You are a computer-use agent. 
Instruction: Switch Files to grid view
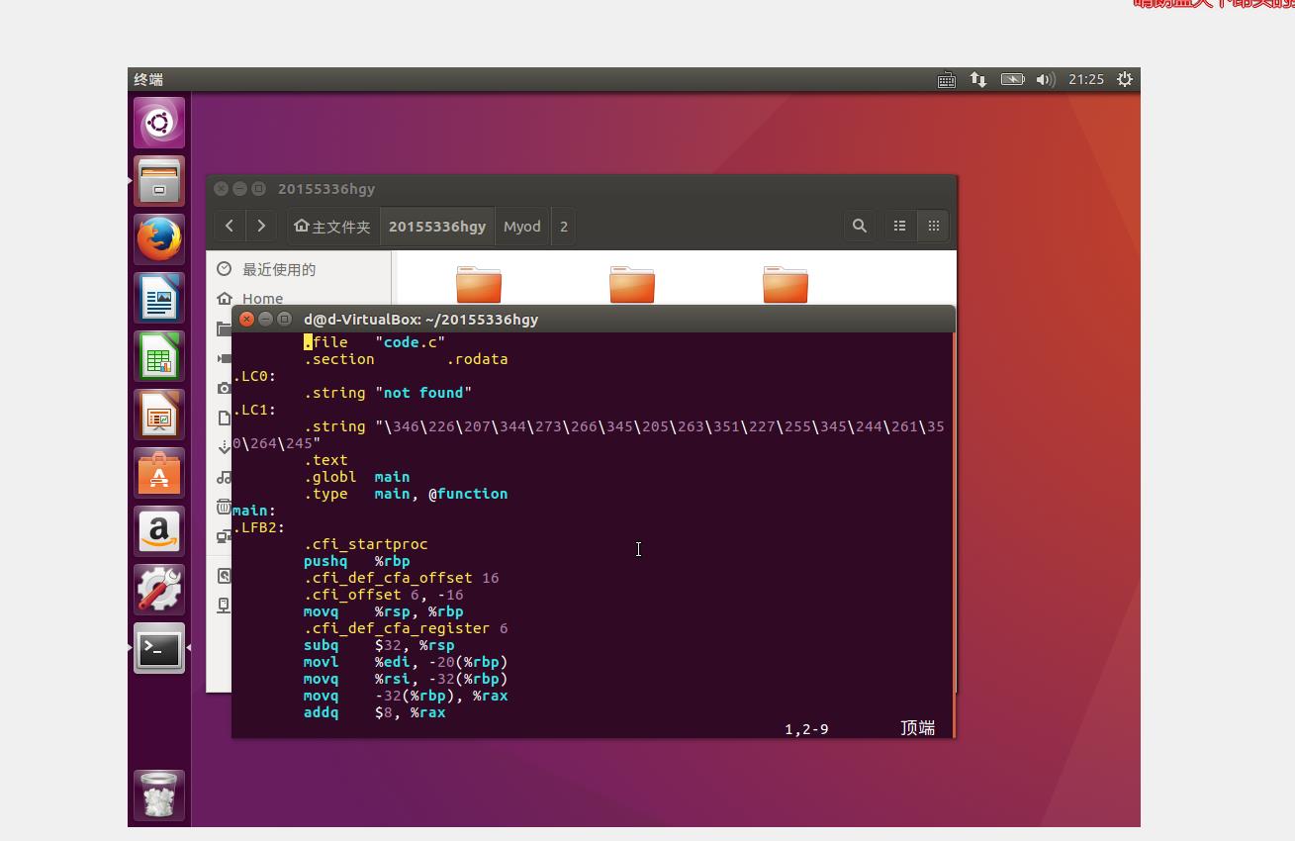[x=934, y=227]
